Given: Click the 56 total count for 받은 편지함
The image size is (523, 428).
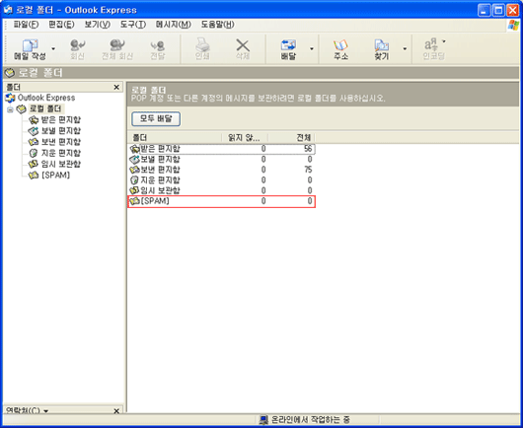Looking at the screenshot, I should [308, 149].
